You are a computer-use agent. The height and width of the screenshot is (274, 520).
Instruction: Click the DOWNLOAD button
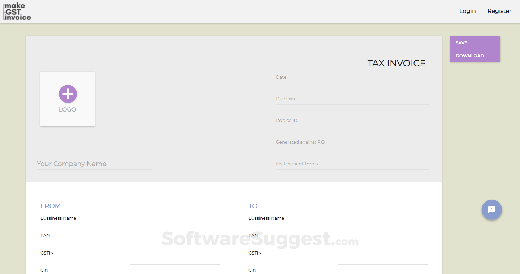(470, 56)
